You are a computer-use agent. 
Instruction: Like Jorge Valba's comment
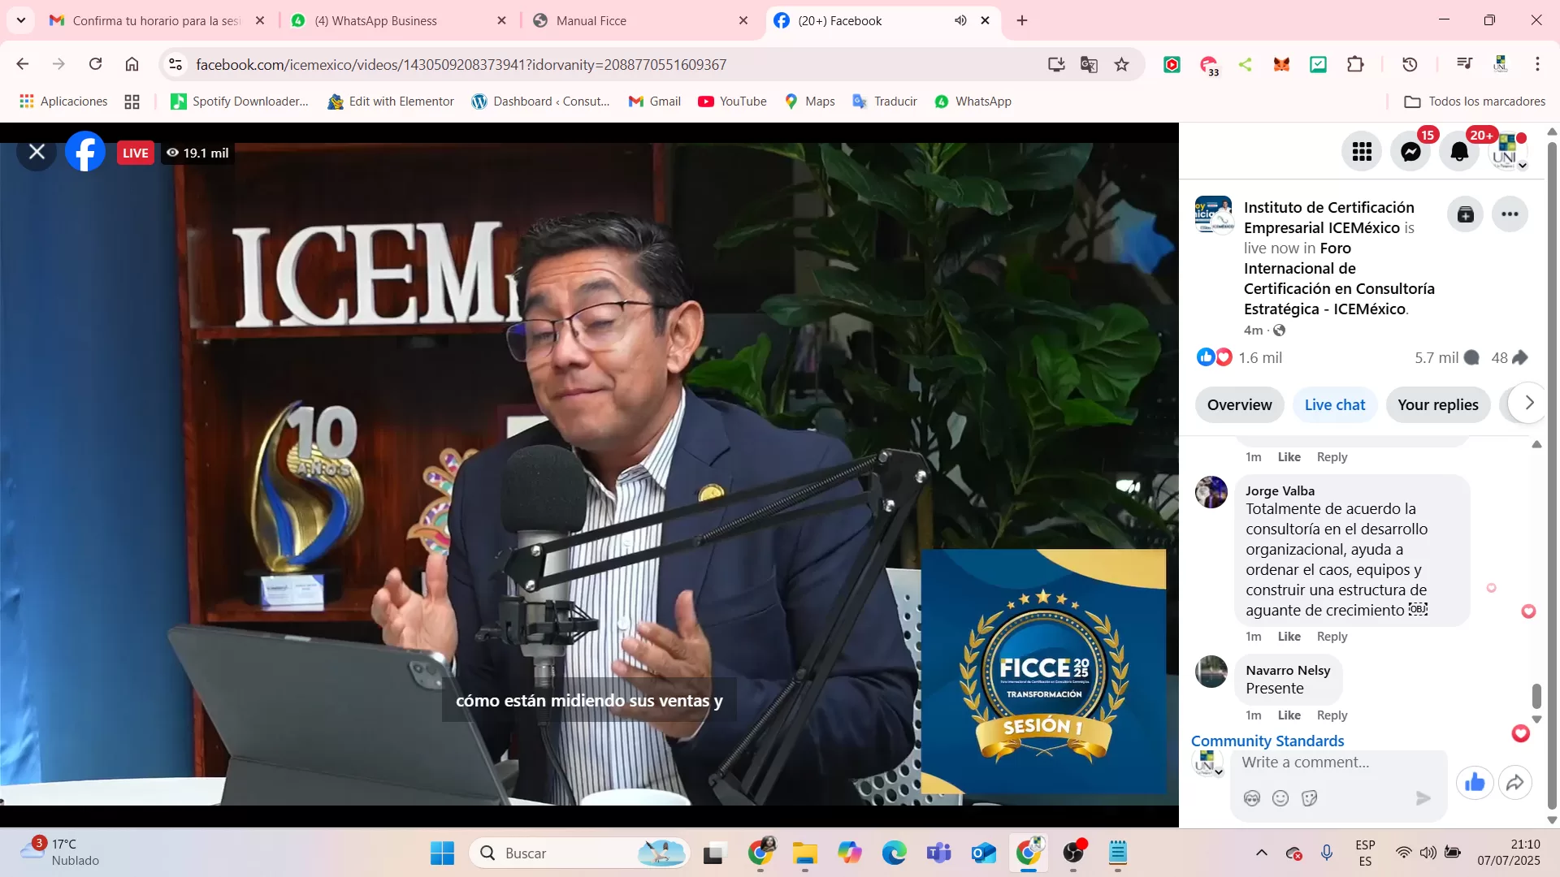(x=1289, y=637)
